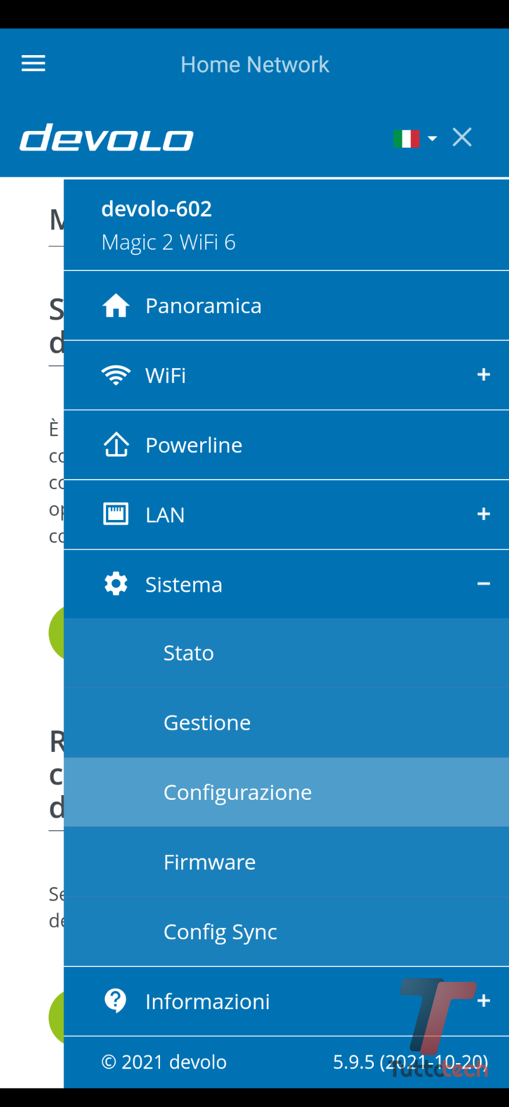
Task: Collapse the Sistema submenu minus
Action: coord(484,584)
